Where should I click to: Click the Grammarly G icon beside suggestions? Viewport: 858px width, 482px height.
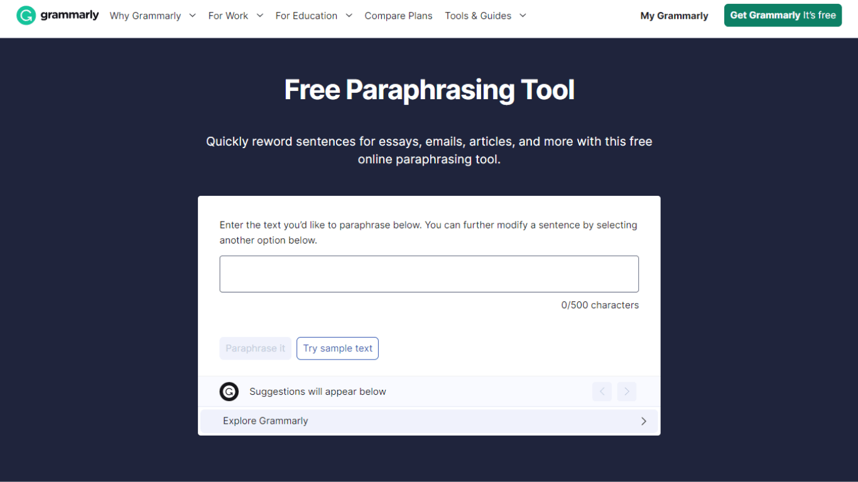pos(229,392)
